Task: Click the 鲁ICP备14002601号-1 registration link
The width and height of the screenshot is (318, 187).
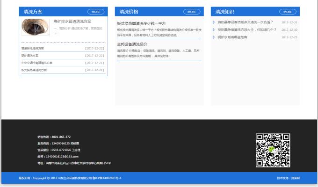Action: (x=107, y=178)
